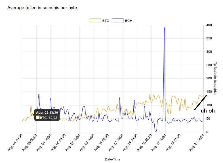223x163 pixels.
Task: Click x-axis label 'Aug, 17 10:30'
Action: click(159, 143)
